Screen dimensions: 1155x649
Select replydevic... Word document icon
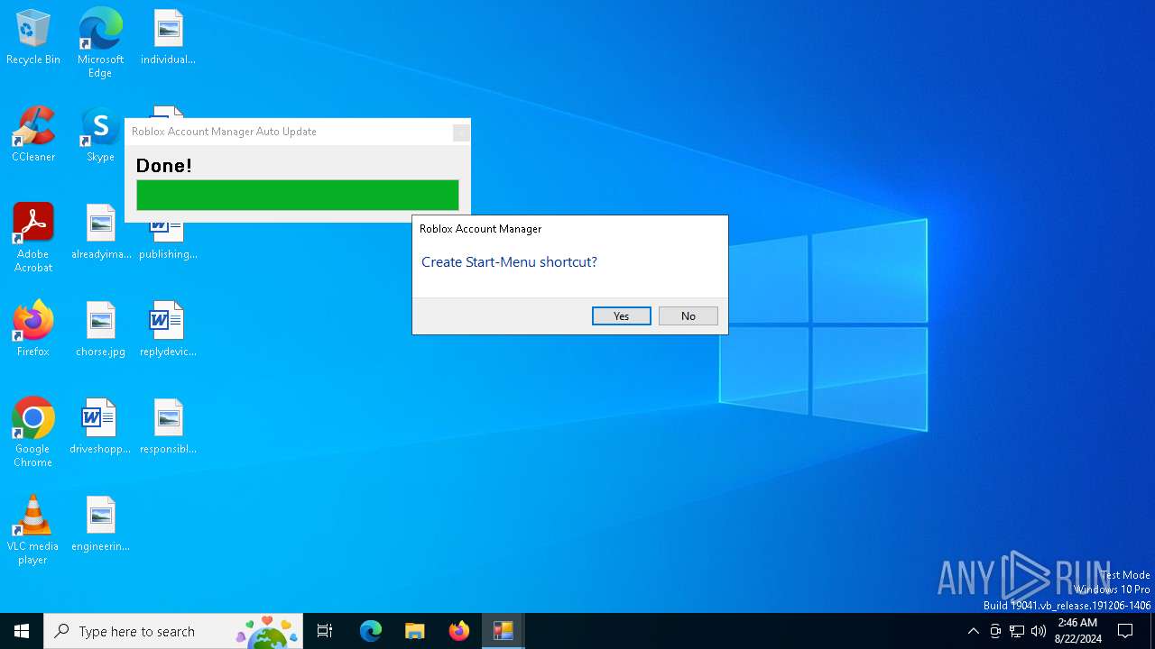168,330
